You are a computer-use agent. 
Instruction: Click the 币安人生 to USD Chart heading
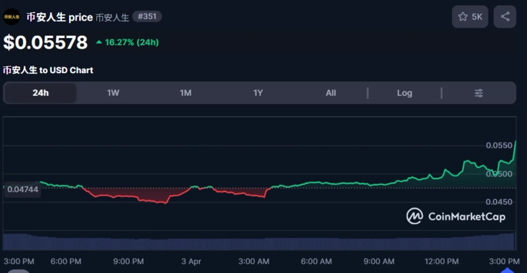tap(48, 70)
